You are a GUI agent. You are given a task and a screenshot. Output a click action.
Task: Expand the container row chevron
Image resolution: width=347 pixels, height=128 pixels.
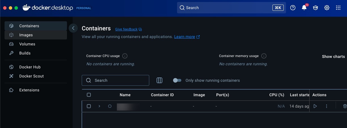click(99, 106)
